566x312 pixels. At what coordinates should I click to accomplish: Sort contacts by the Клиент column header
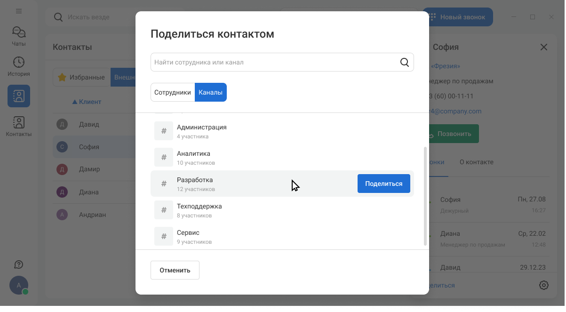click(x=87, y=102)
